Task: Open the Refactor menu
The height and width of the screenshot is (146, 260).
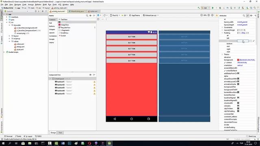Action: (38, 4)
